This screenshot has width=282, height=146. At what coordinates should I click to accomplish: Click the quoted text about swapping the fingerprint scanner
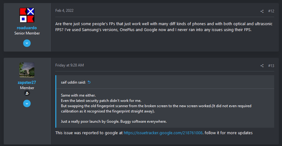(x=156, y=108)
